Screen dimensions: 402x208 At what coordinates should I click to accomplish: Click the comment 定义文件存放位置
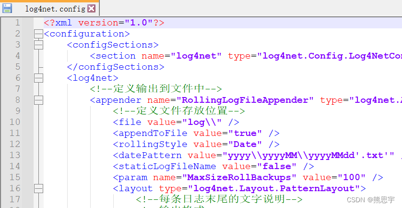pyautogui.click(x=179, y=111)
